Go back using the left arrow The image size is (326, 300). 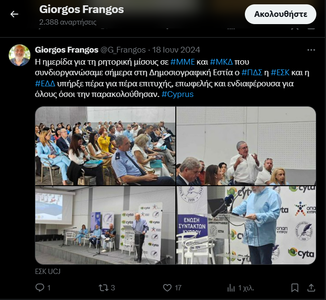point(14,14)
